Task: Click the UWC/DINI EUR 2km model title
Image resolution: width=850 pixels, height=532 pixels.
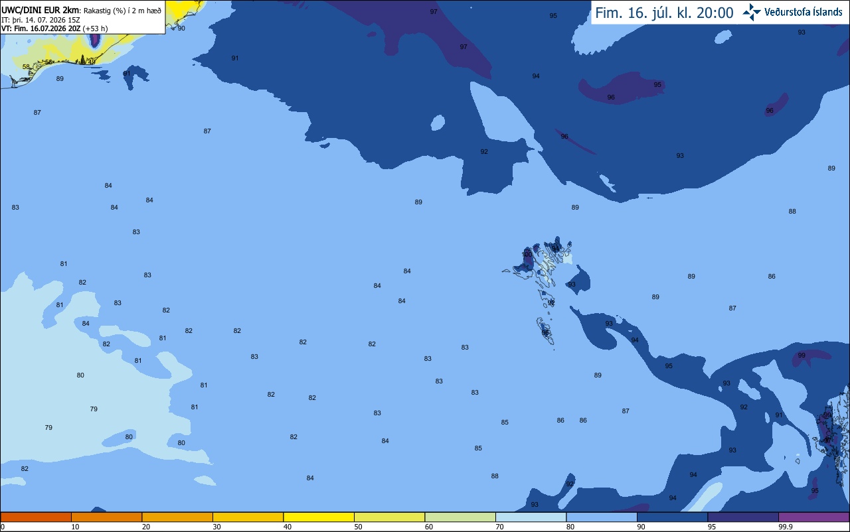Action: pyautogui.click(x=41, y=10)
